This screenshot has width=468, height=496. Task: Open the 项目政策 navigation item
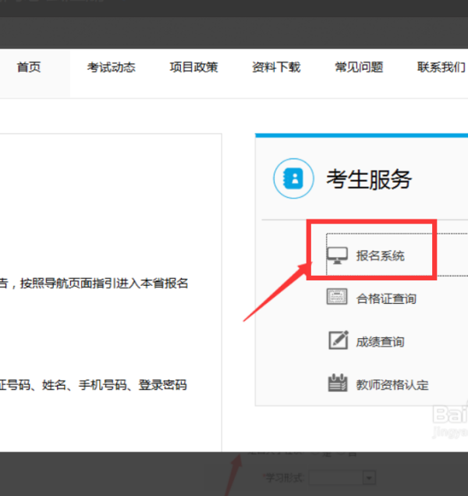coord(193,67)
